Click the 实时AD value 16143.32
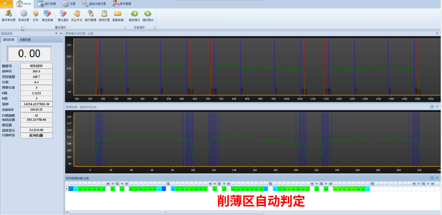Screen dimensions: 442x215 [x=36, y=110]
